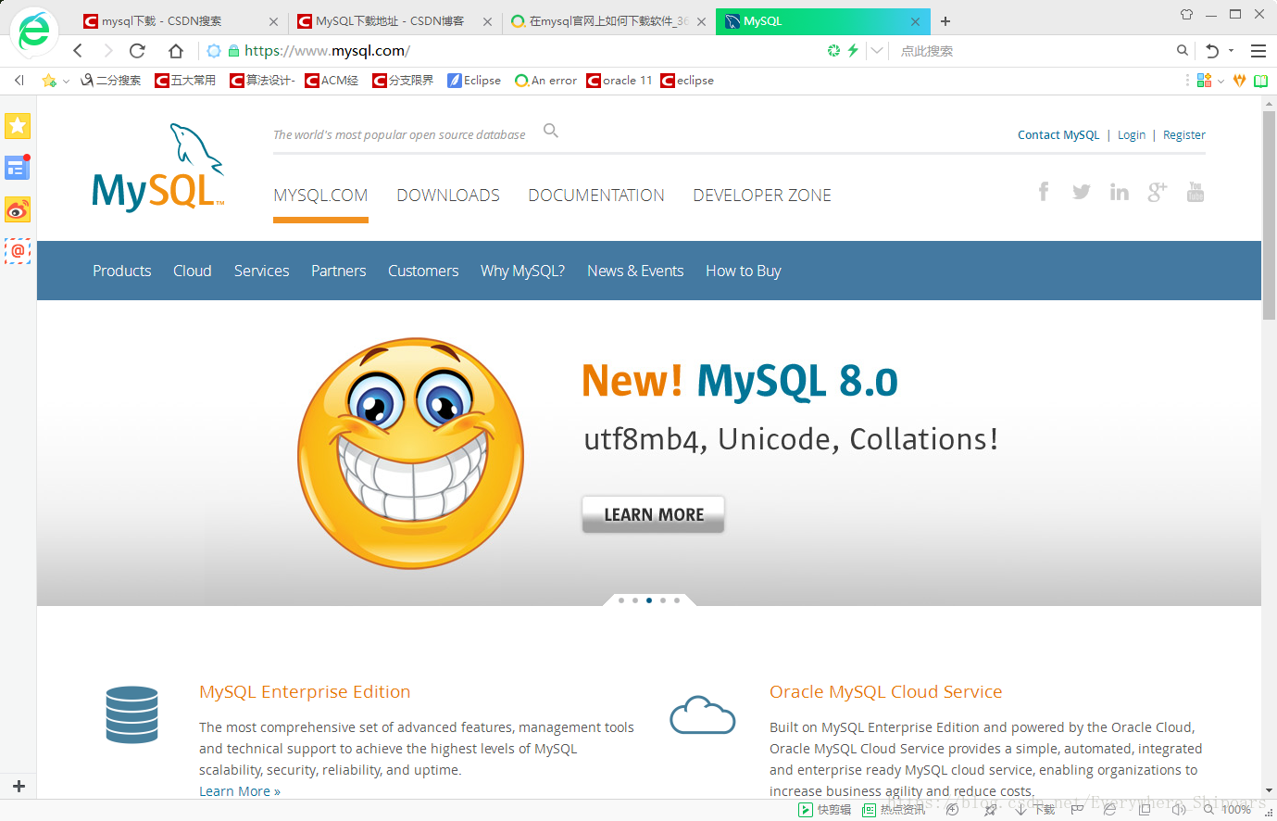Open 热点资讯 in the status bar
1277x821 pixels.
pos(895,810)
